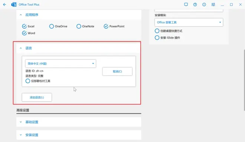The height and width of the screenshot is (142, 245).
Task: Open the 简体中文 (中国) language dropdown
Action: point(61,63)
